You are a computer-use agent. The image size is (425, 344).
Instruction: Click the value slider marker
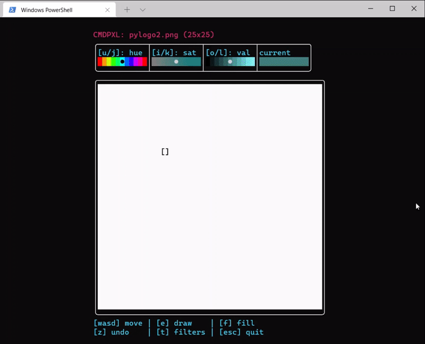230,62
